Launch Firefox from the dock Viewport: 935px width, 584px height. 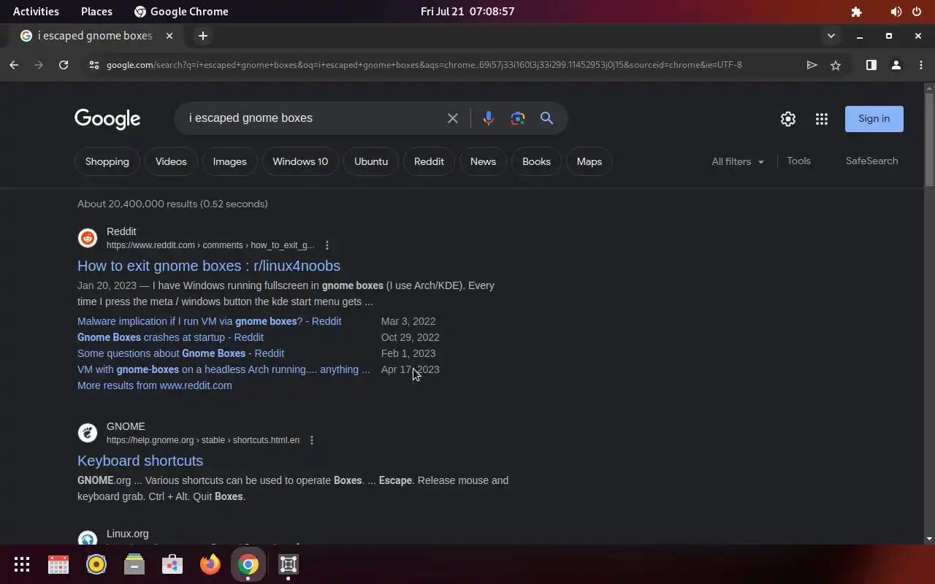(x=210, y=564)
